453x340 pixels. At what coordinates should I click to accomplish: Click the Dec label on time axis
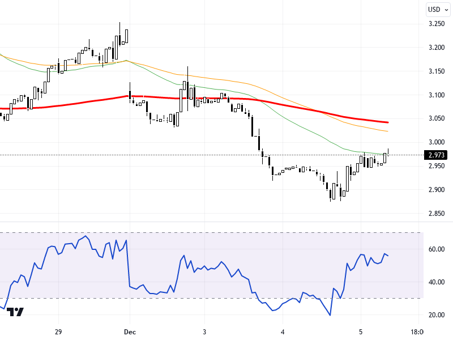[130, 331]
